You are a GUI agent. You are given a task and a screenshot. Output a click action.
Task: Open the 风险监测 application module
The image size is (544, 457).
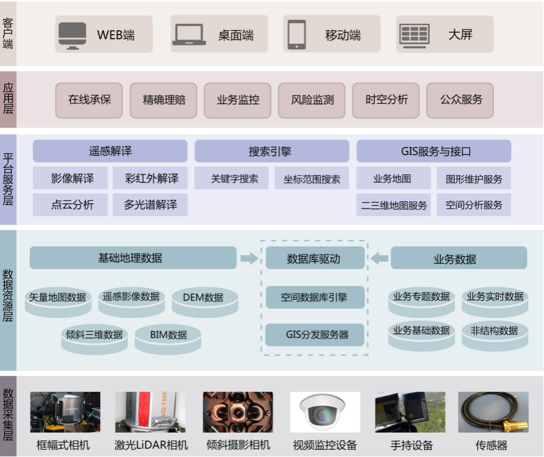click(x=312, y=100)
